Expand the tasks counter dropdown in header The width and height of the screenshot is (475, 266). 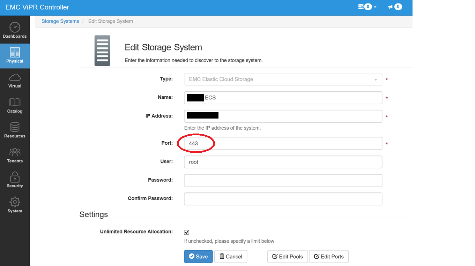[x=367, y=7]
